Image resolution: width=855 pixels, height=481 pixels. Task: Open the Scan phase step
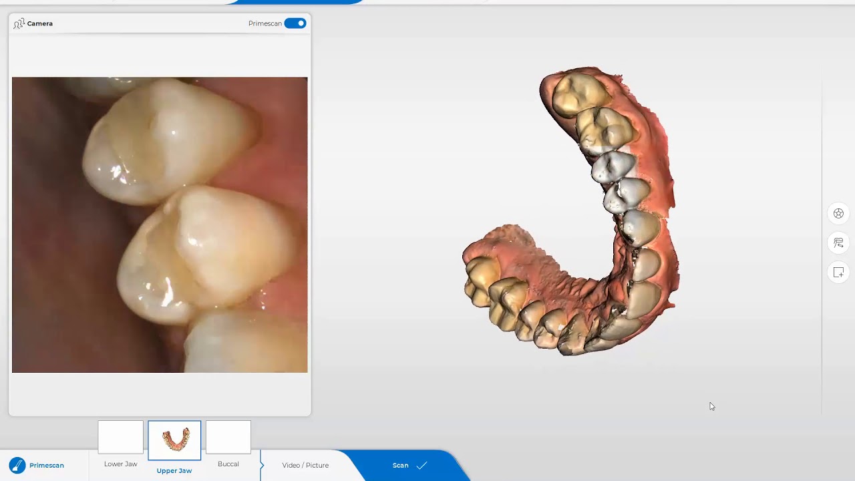click(x=400, y=465)
